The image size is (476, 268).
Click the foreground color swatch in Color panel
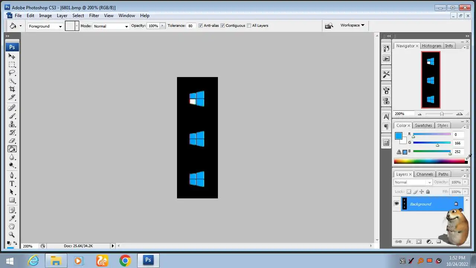(x=399, y=135)
